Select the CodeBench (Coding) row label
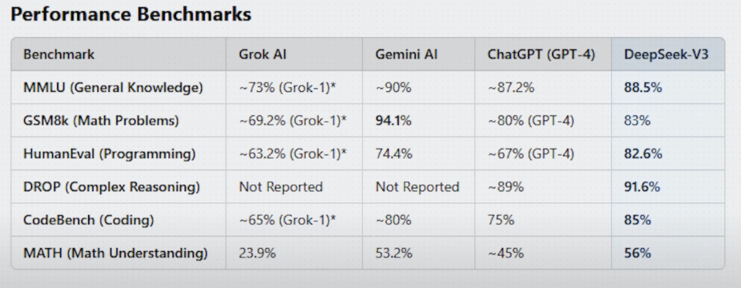This screenshot has width=741, height=288. (x=88, y=220)
